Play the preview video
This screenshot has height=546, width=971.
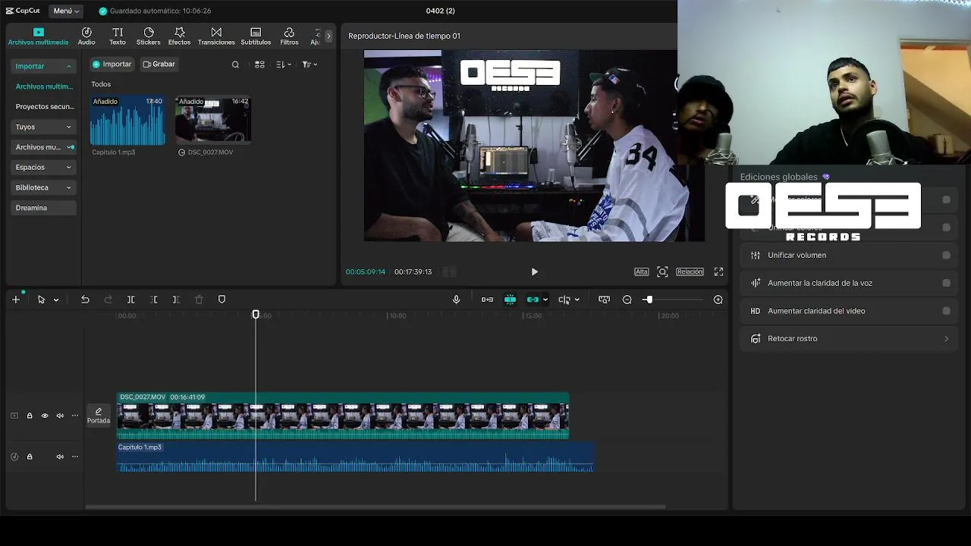pyautogui.click(x=534, y=271)
